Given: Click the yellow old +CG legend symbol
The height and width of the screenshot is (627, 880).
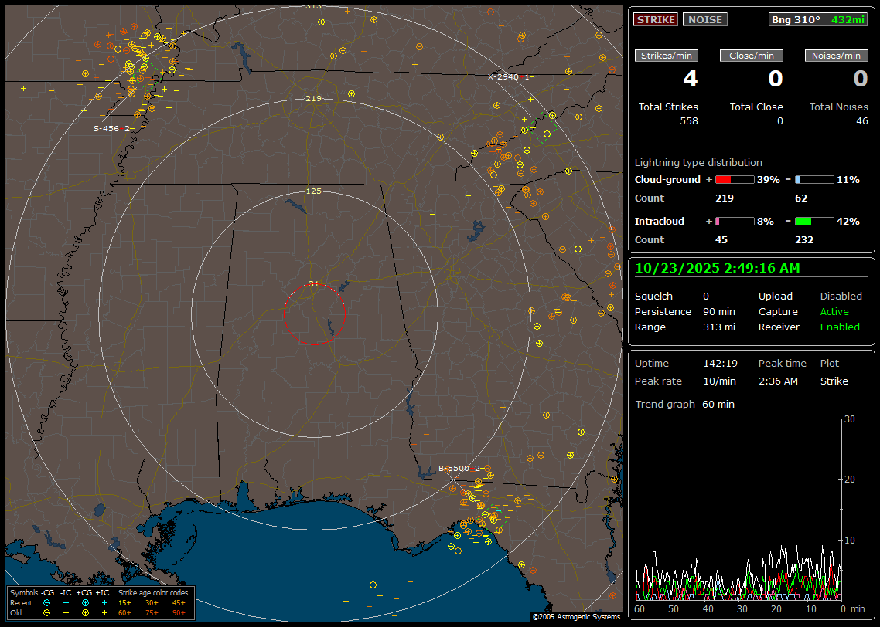Looking at the screenshot, I should (x=85, y=612).
